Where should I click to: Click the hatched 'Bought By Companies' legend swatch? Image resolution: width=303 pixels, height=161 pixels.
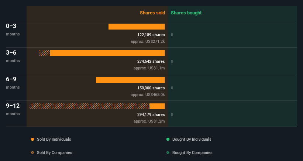[x=168, y=153]
